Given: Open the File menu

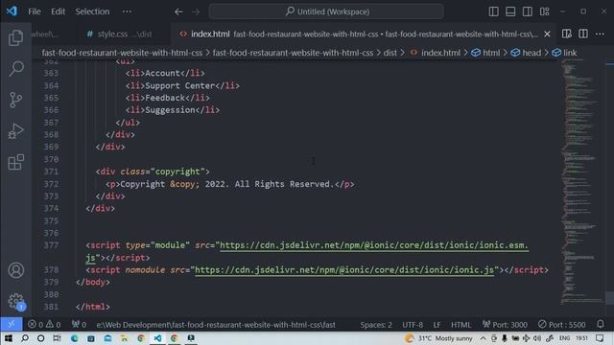Looking at the screenshot, I should pos(35,11).
